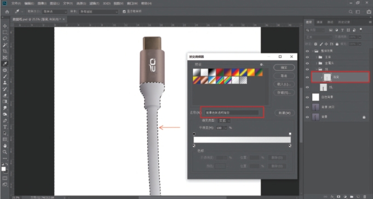Image resolution: width=373 pixels, height=199 pixels.
Task: Click the lock all padlock icon
Action: pyautogui.click(x=337, y=44)
